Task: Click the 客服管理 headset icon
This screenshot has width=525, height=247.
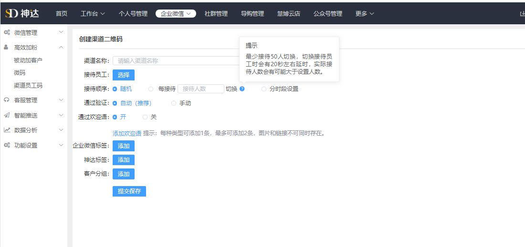Action: click(x=7, y=100)
